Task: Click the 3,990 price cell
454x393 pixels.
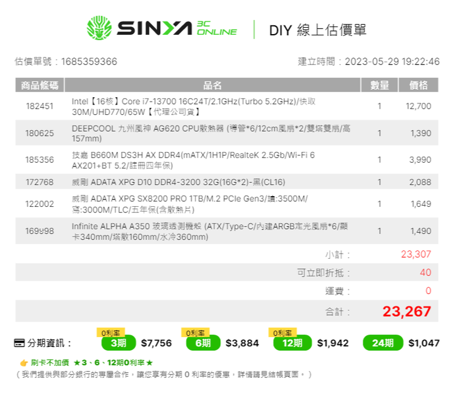Action: 420,160
